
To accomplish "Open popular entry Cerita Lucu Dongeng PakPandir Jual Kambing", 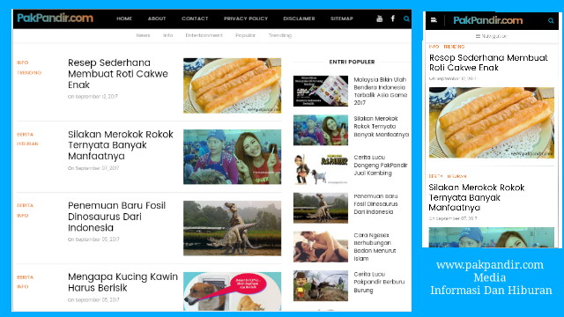I will click(381, 166).
